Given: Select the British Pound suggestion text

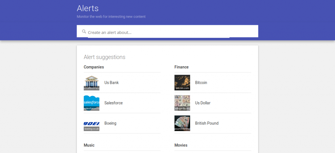Looking at the screenshot, I should click(x=207, y=123).
